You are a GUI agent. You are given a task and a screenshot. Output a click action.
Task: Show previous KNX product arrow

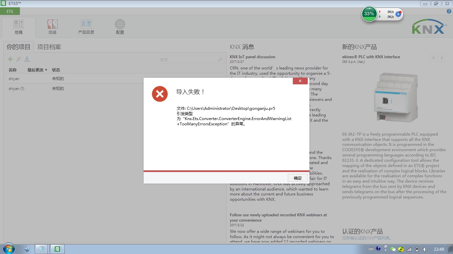coord(433,58)
